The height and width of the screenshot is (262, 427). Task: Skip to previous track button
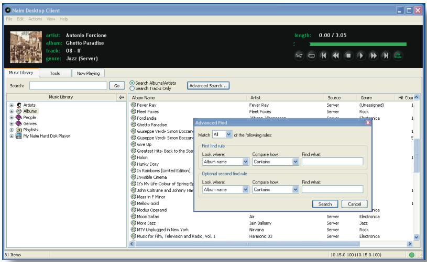tap(323, 56)
